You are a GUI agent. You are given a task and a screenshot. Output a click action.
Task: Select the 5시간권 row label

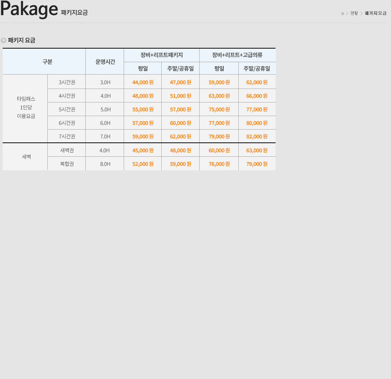pyautogui.click(x=67, y=109)
